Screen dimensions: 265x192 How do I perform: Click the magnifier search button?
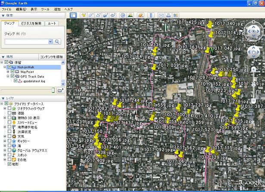pyautogui.click(x=57, y=41)
